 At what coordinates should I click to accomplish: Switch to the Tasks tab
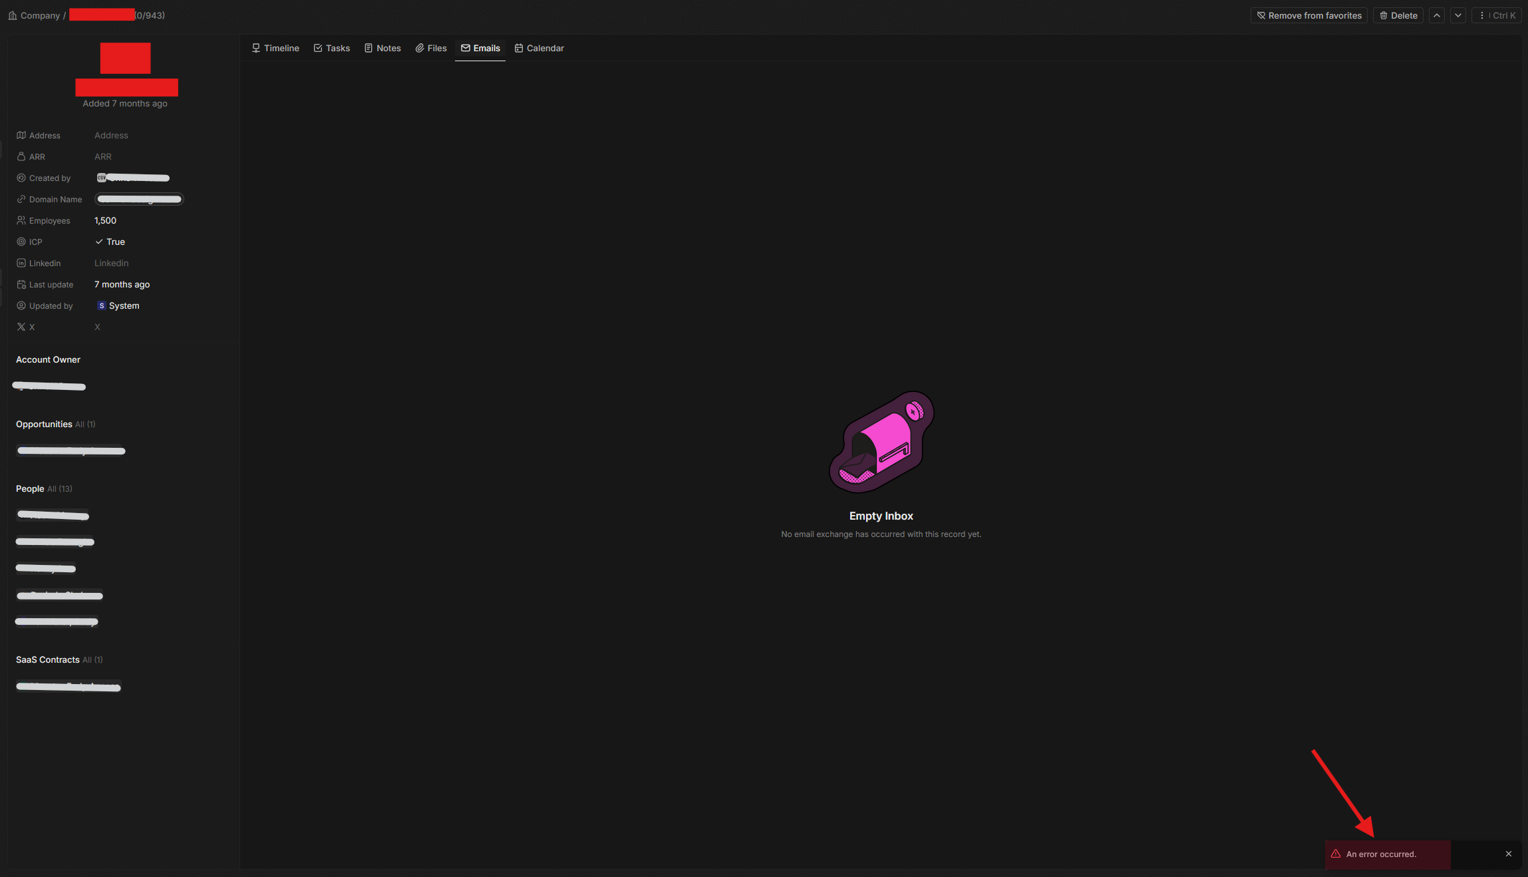tap(331, 48)
